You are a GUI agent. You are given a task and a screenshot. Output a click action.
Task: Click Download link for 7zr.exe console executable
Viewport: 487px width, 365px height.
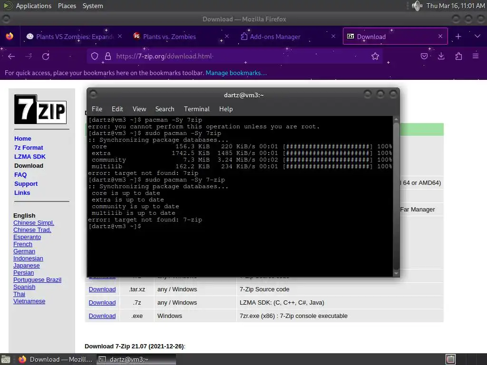coord(102,316)
